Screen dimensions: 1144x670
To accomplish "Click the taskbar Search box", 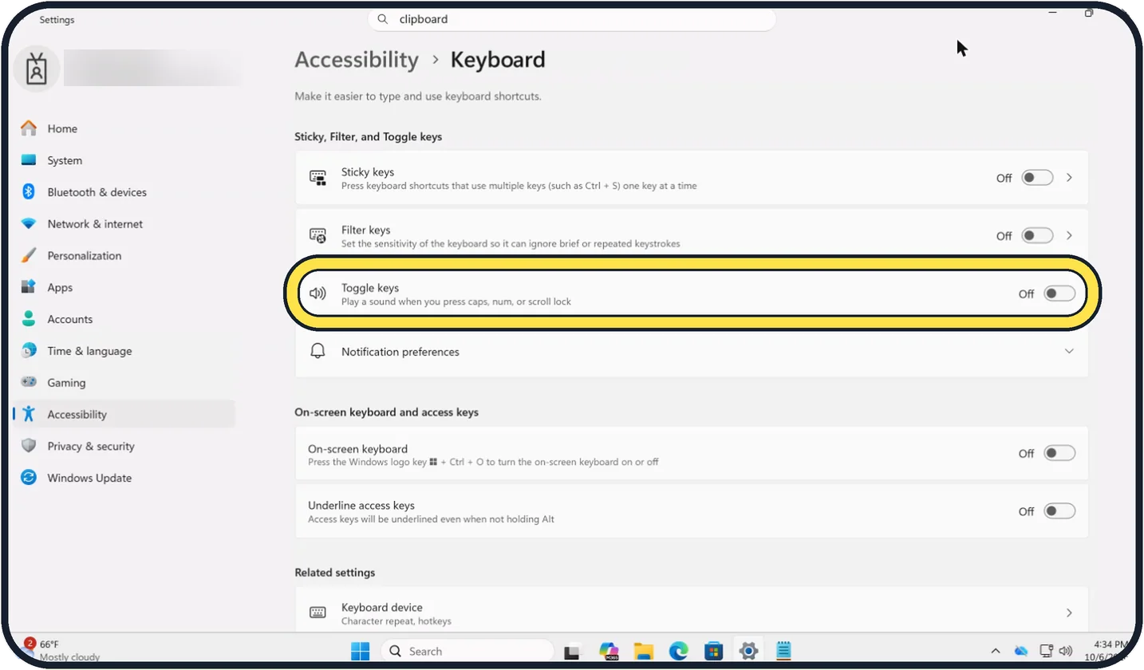I will pyautogui.click(x=467, y=651).
